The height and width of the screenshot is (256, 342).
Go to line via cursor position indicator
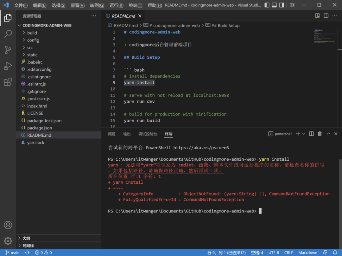226,253
